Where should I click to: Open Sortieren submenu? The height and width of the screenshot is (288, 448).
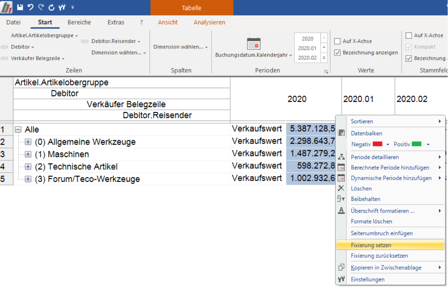pyautogui.click(x=390, y=121)
